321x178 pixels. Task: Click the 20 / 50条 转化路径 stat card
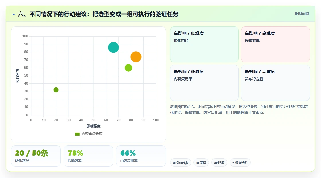[36, 156]
